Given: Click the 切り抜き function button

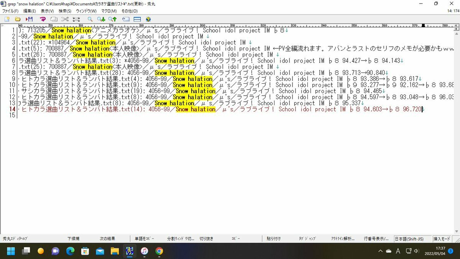Looking at the screenshot, I should coord(206,238).
